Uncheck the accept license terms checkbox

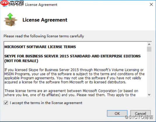pos(6,103)
